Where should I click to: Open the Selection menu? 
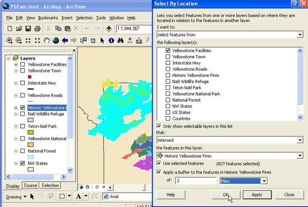coord(84,18)
